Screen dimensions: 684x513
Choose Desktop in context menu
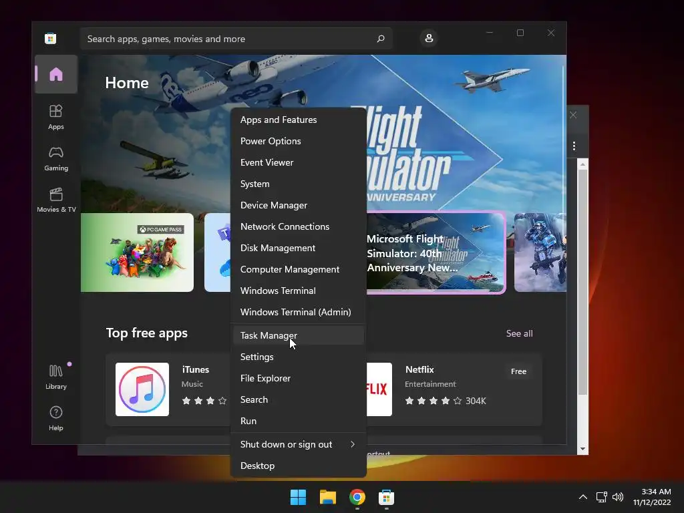pyautogui.click(x=299, y=466)
